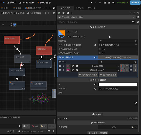Delete 経過時間 condition trash icon
Viewport: 141px width, 135px height.
tap(131, 70)
